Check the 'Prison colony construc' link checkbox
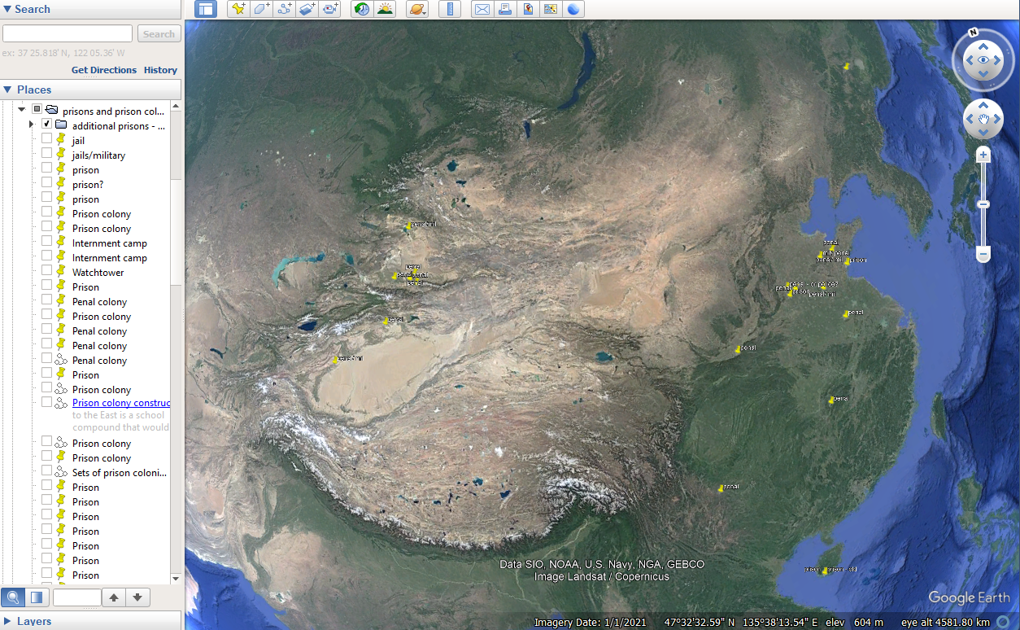This screenshot has width=1020, height=630. (47, 403)
